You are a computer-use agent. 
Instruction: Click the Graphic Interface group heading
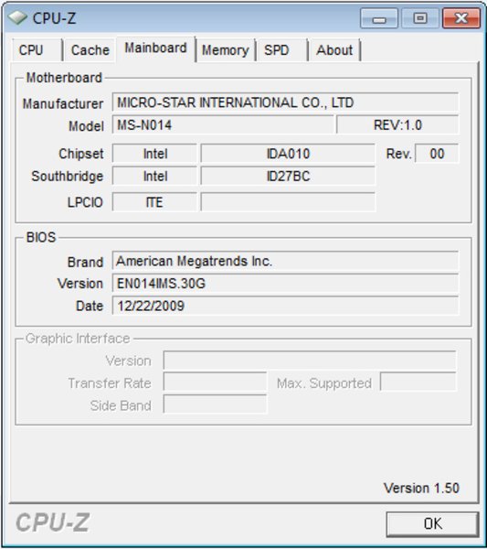(78, 339)
